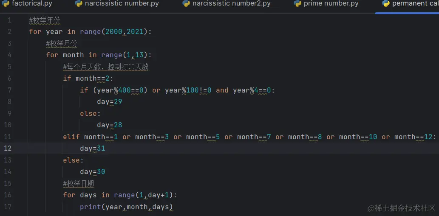The height and width of the screenshot is (216, 439).
Task: Click line number 6 in the gutter
Action: (x=10, y=78)
